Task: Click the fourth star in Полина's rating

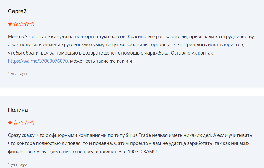Action: point(27,122)
